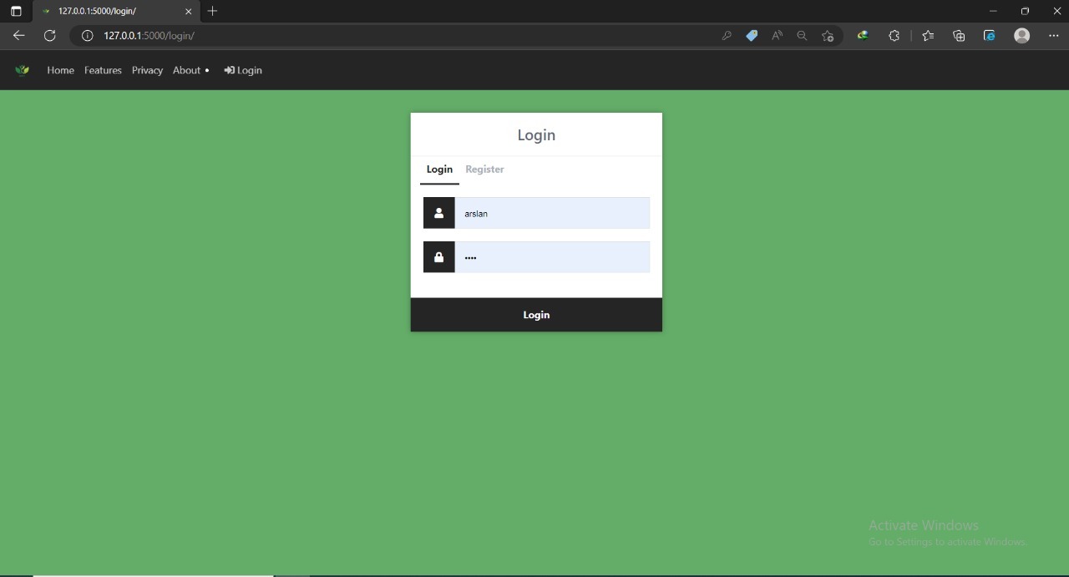Click the username field containing arslan
The height and width of the screenshot is (577, 1069).
551,213
